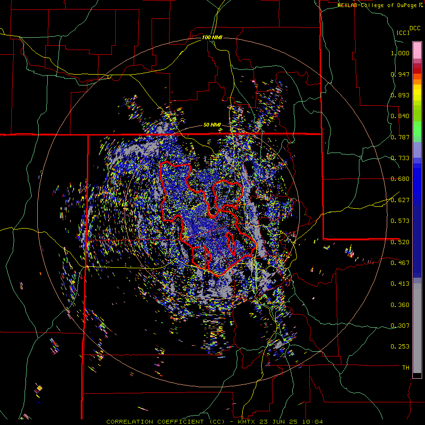
Task: Click the 50 NMI range ring label
Action: (x=212, y=125)
